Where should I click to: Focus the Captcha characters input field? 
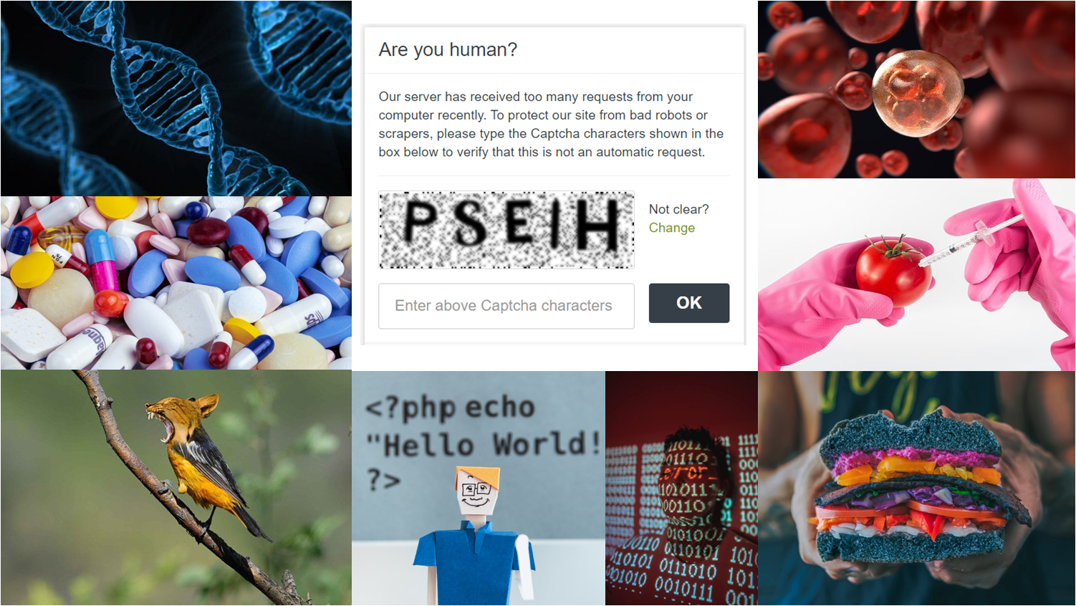[x=506, y=306]
